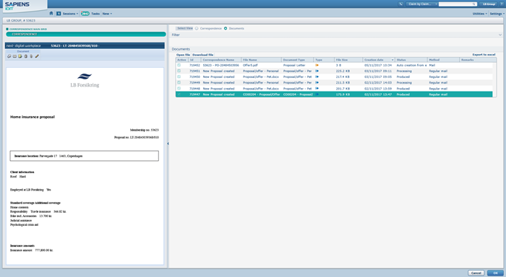
Task: Sort by the Status column header
Action: 411,60
